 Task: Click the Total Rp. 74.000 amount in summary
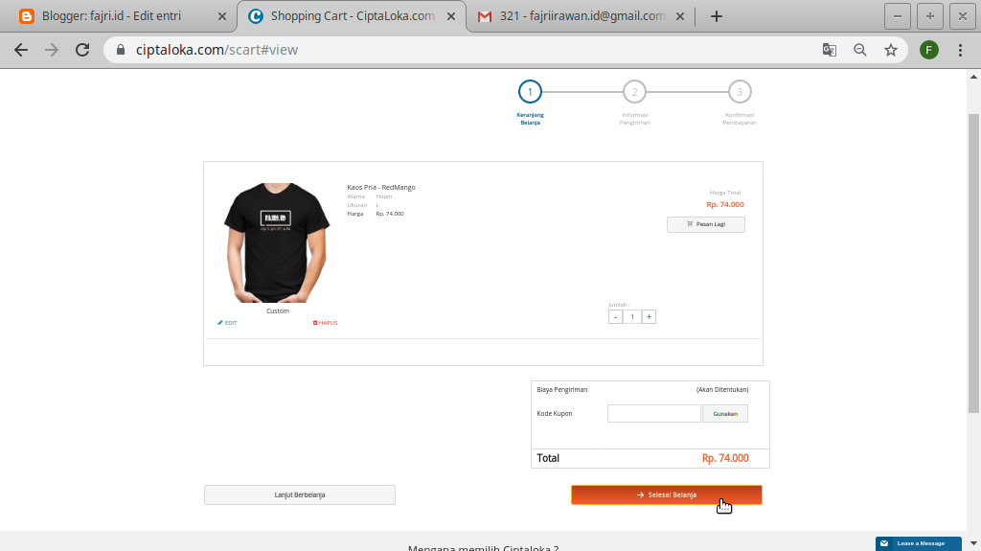click(725, 458)
